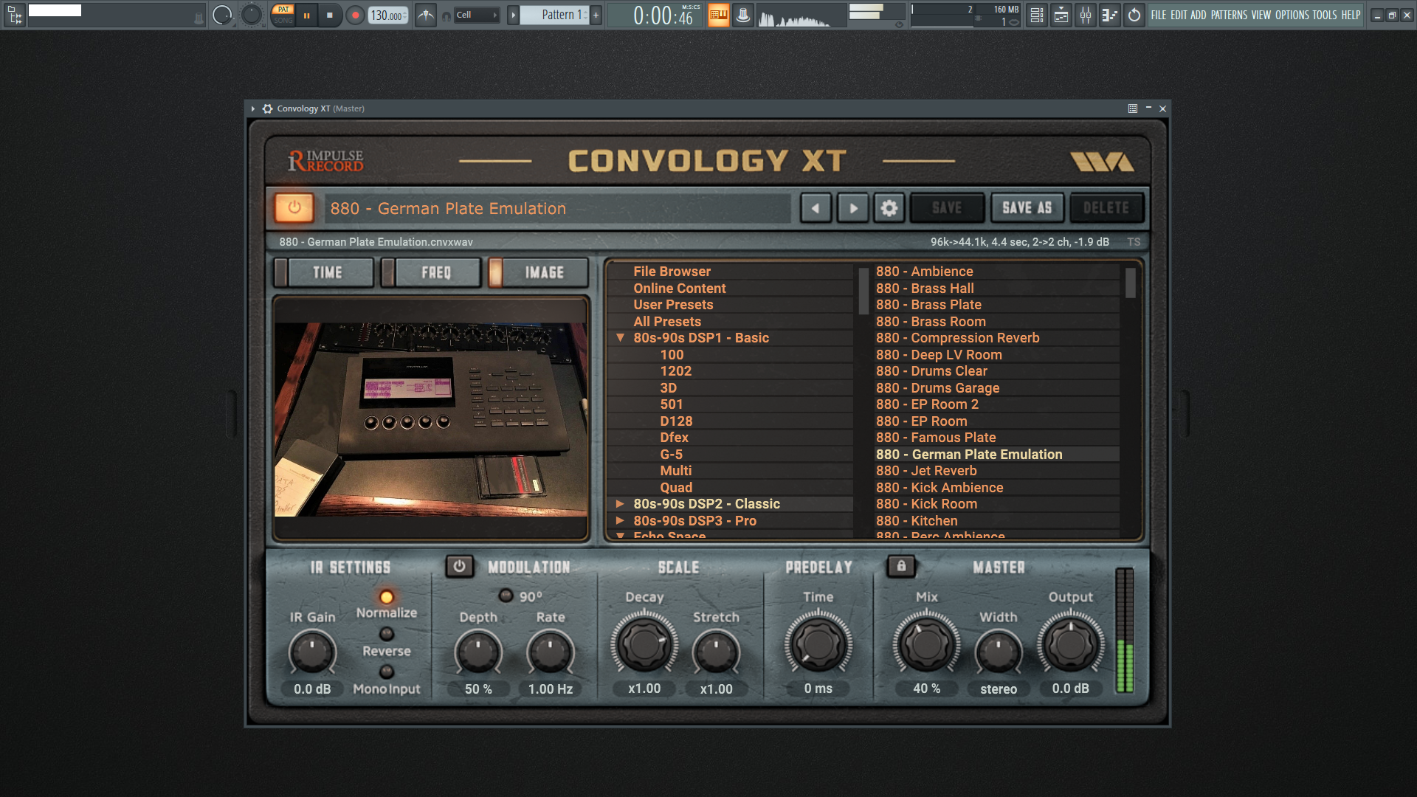This screenshot has width=1417, height=797.
Task: Load the previous preset arrow
Action: tap(816, 208)
